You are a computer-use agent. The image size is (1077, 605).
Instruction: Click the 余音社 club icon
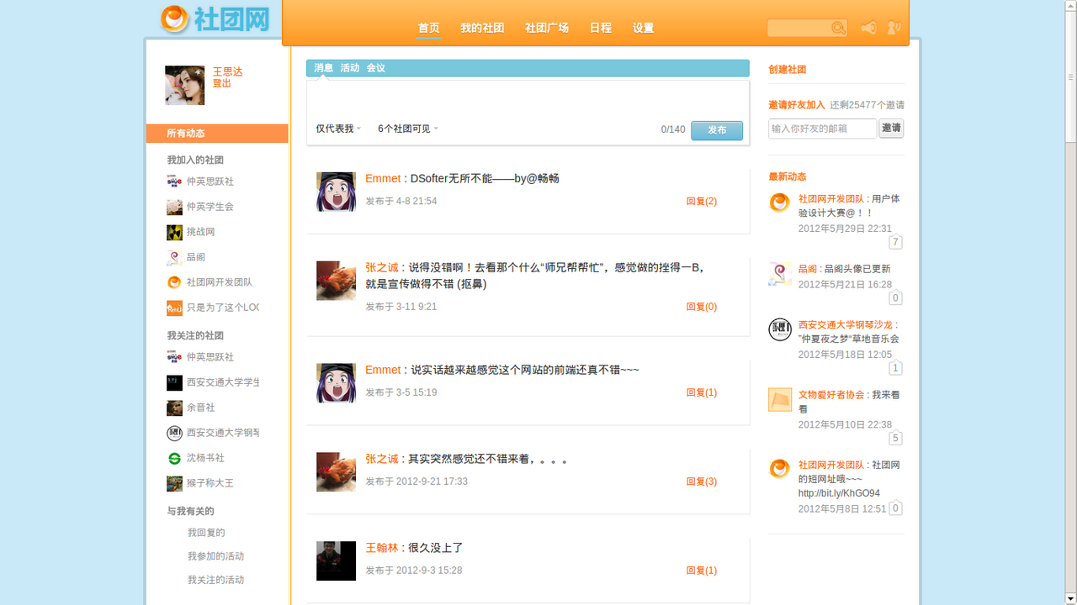pyautogui.click(x=174, y=408)
